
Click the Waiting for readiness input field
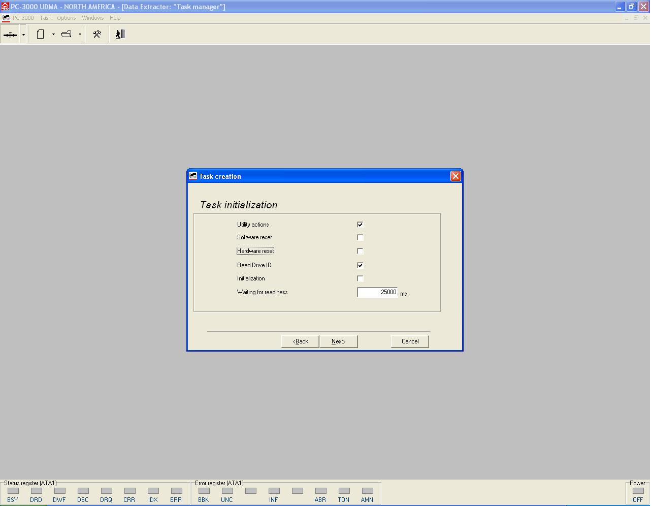377,292
